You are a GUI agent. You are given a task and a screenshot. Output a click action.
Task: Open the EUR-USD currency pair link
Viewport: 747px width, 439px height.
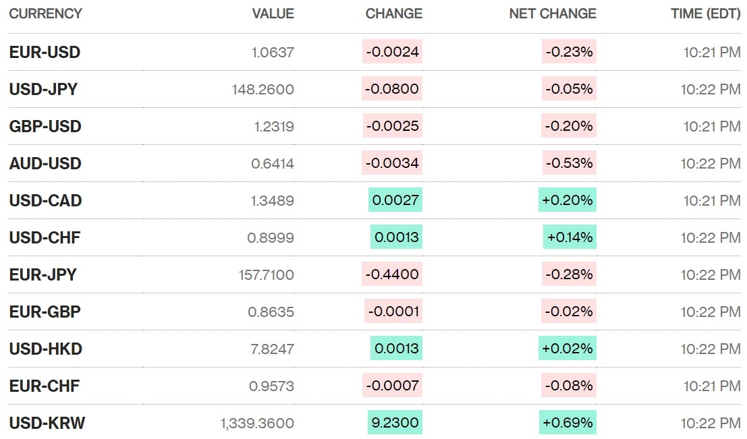coord(45,52)
